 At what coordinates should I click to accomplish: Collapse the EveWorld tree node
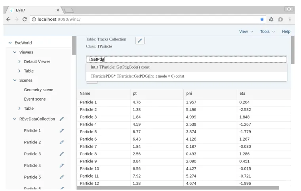point(10,43)
